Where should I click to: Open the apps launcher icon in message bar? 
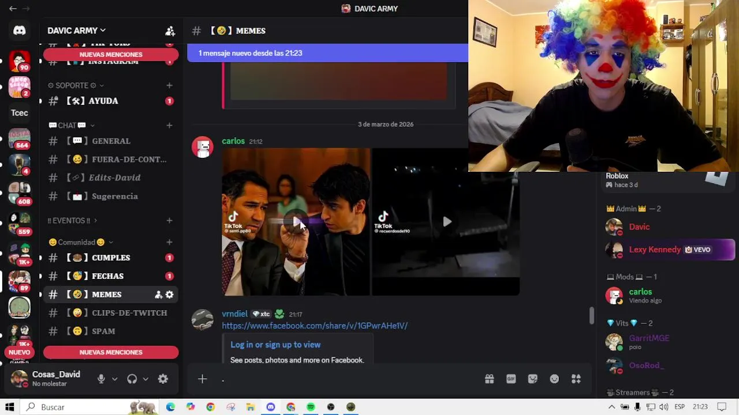[x=576, y=379]
